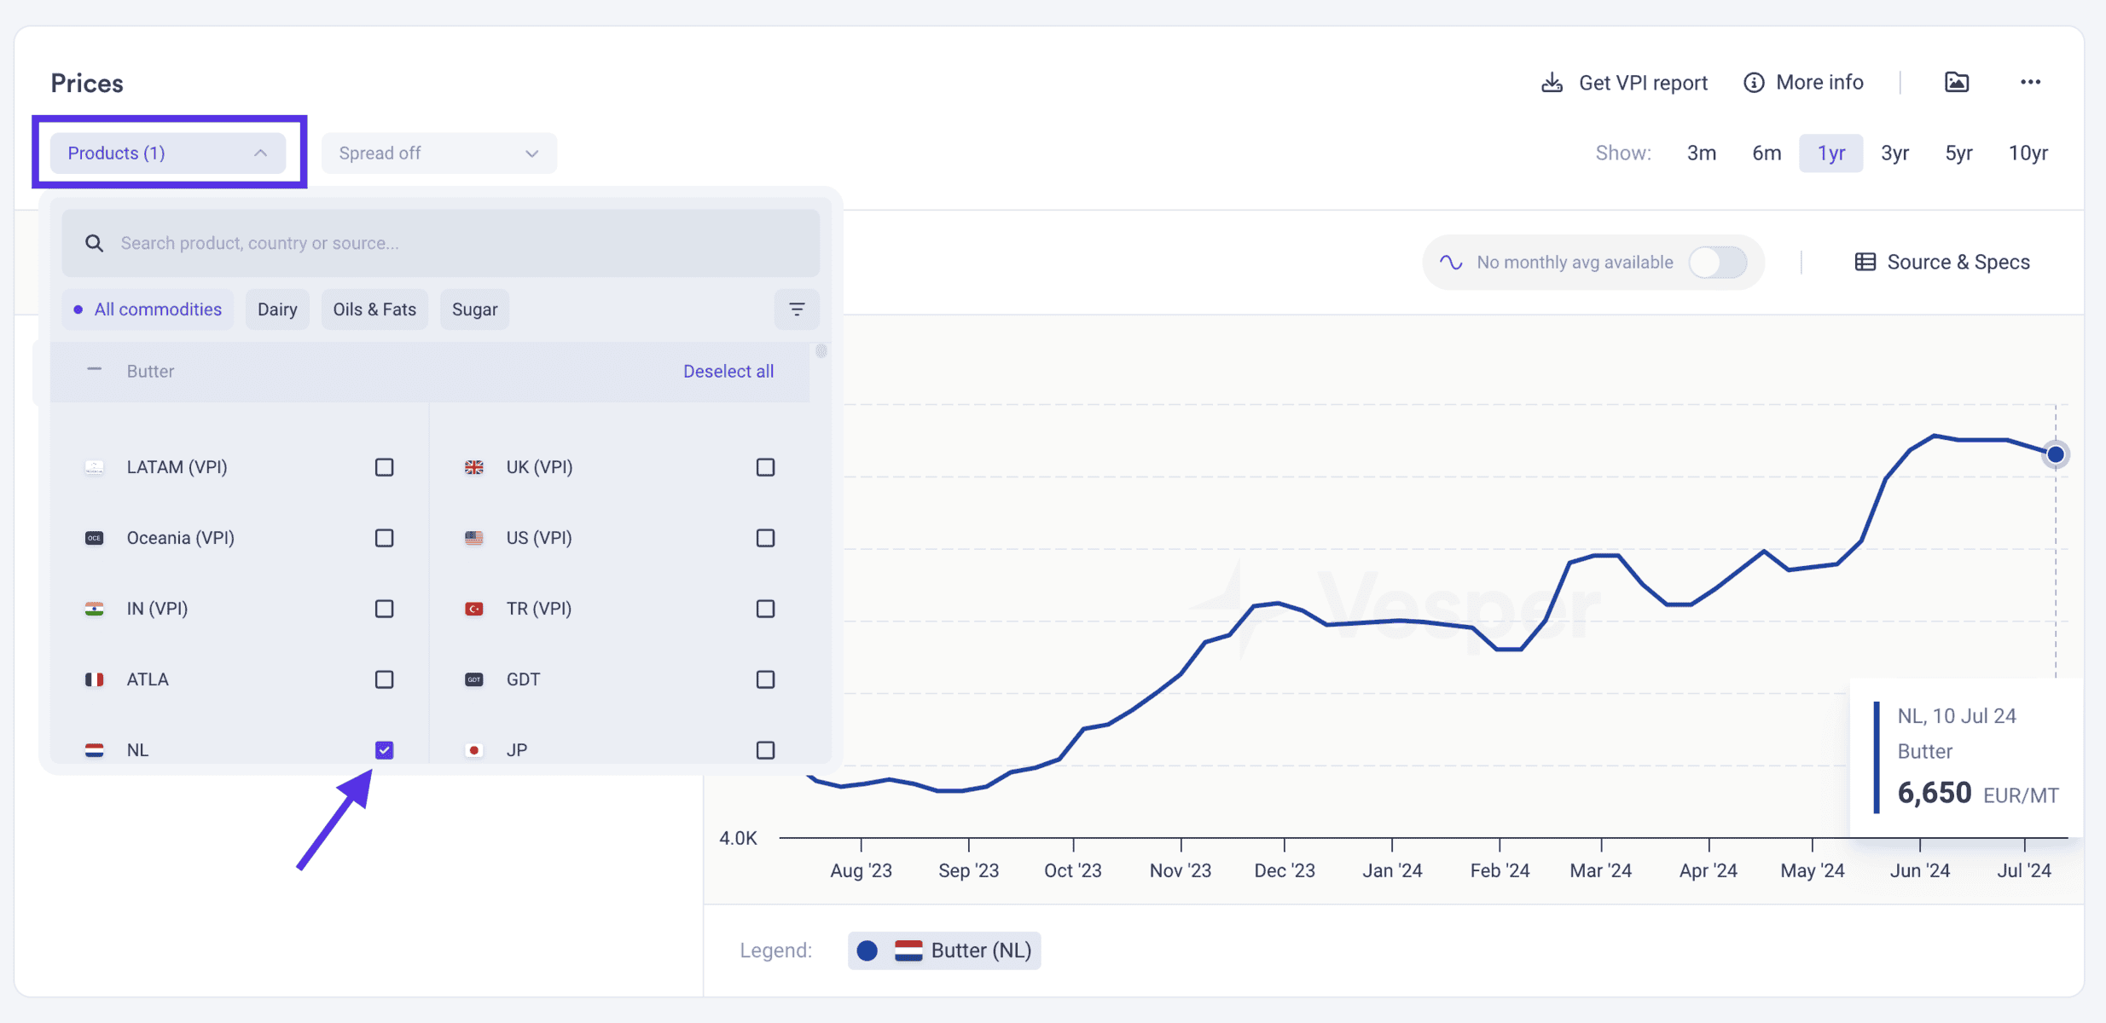This screenshot has width=2106, height=1023.
Task: Select the All commodities filter tab
Action: (148, 309)
